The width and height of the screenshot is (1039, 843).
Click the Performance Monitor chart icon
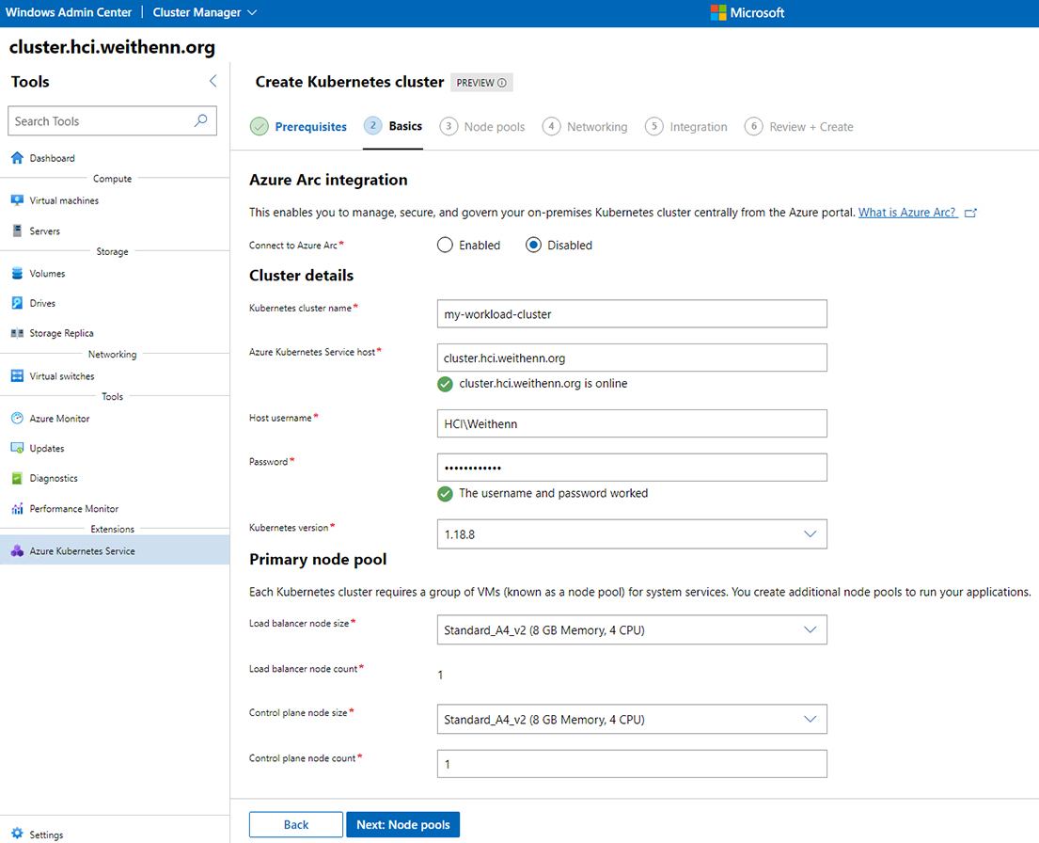click(17, 509)
